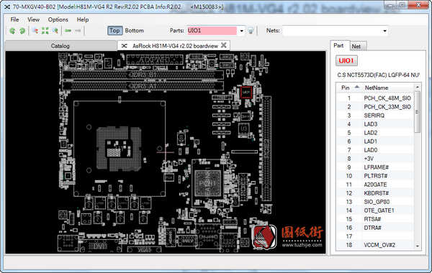The width and height of the screenshot is (432, 273).
Task: Sort pin list by Pin column header
Action: [350, 88]
